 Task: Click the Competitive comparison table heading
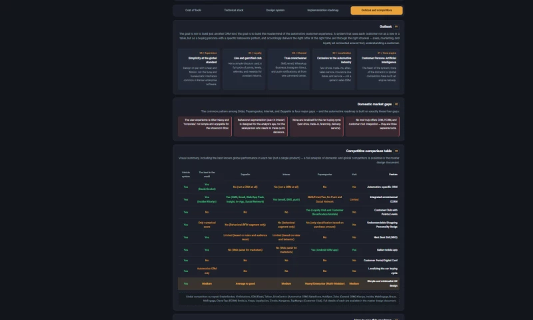click(x=369, y=151)
